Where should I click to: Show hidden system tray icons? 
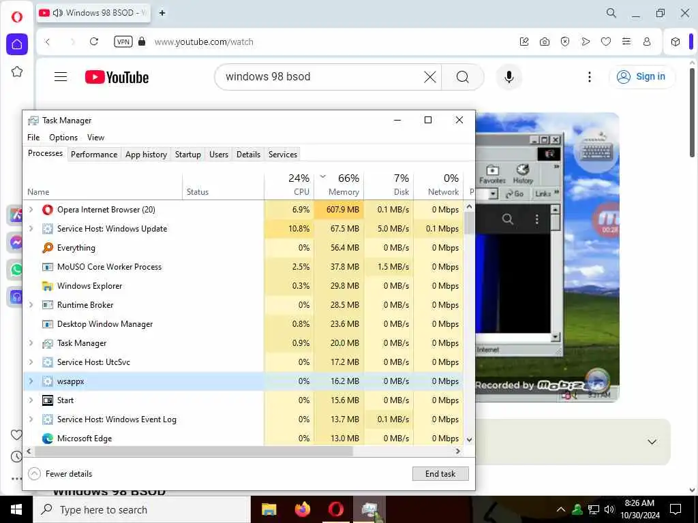(x=561, y=509)
